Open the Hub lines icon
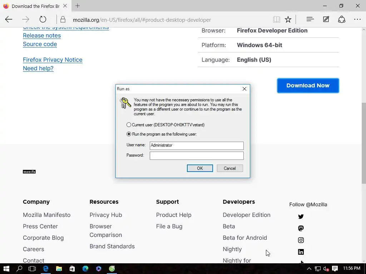Image resolution: width=366 pixels, height=274 pixels. (310, 19)
